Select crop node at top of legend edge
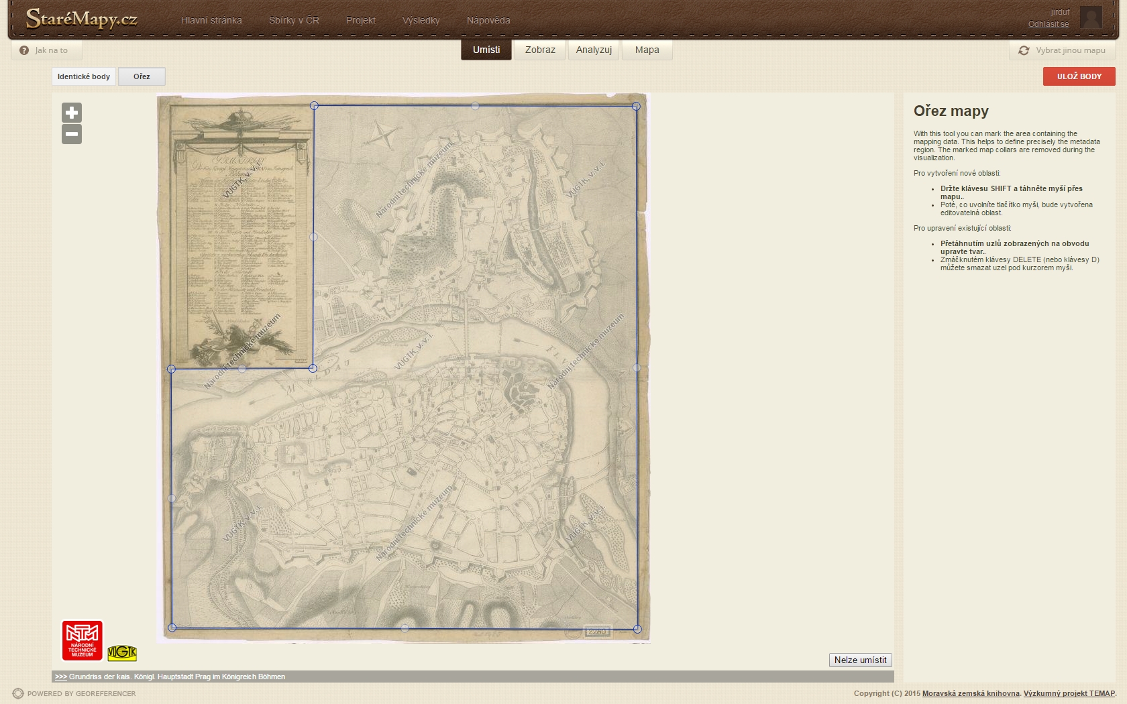The width and height of the screenshot is (1127, 704). (314, 105)
